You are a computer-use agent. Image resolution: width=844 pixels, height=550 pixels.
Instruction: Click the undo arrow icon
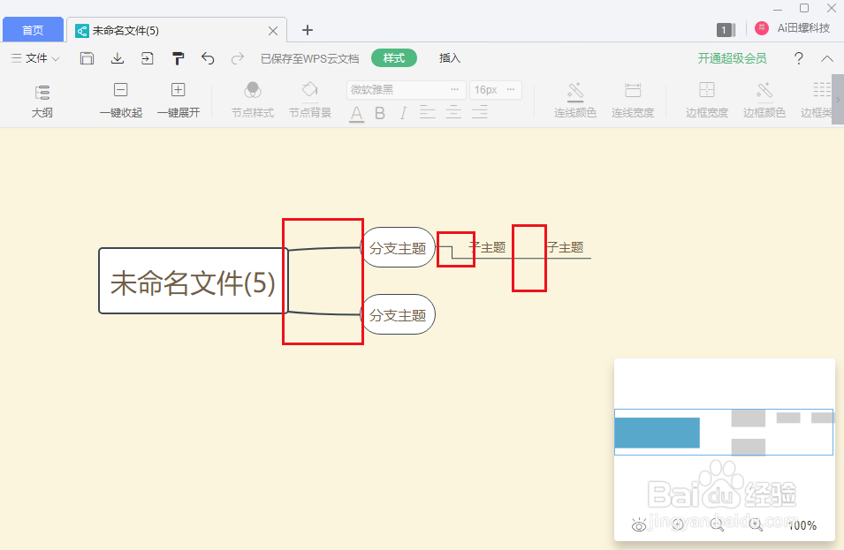[x=209, y=58]
